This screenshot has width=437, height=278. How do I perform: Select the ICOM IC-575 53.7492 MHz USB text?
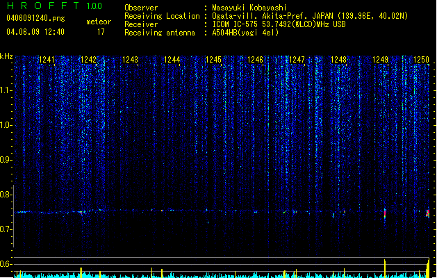click(279, 24)
